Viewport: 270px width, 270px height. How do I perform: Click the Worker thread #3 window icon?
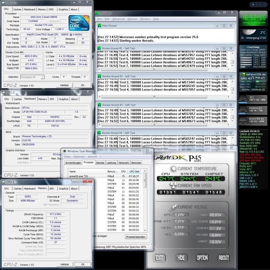tap(99, 105)
